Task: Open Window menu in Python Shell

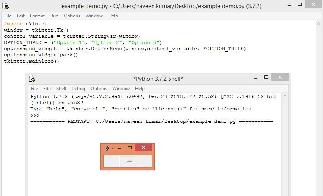Action: [x=121, y=89]
